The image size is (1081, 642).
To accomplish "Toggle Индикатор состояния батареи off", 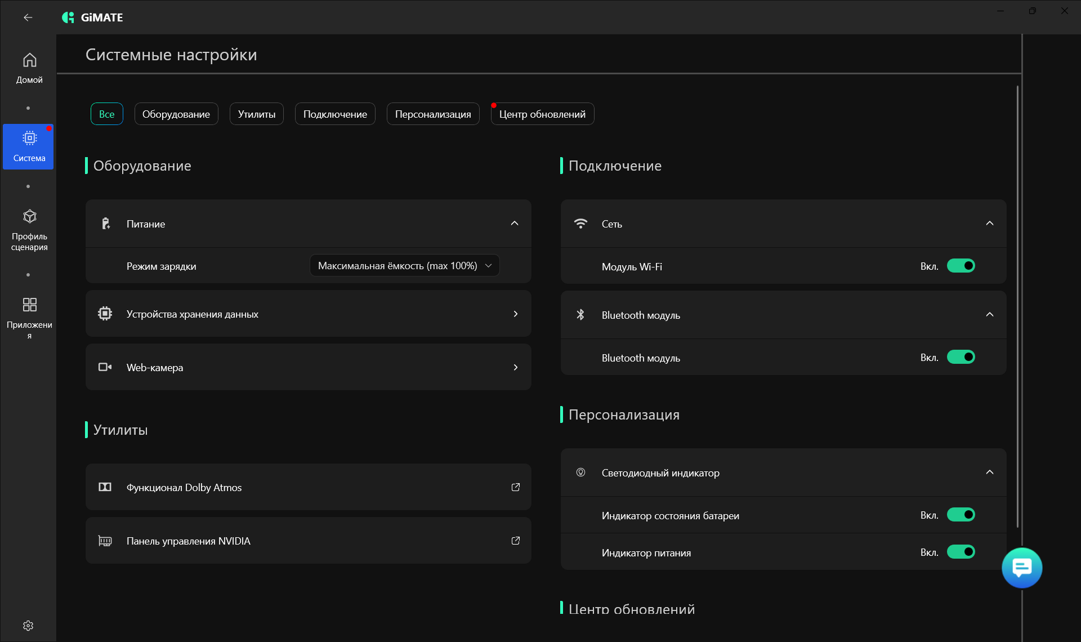I will click(961, 515).
